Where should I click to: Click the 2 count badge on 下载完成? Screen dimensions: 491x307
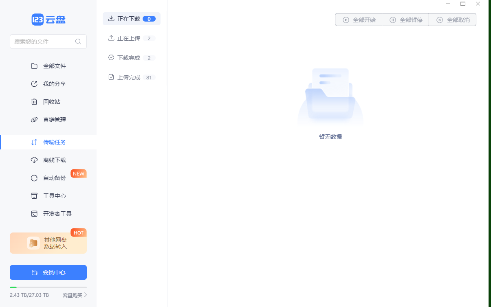(x=149, y=58)
